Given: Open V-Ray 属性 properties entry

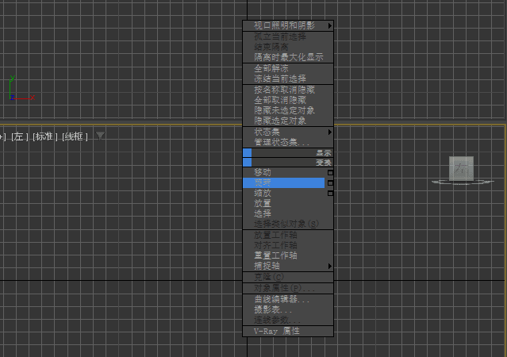Looking at the screenshot, I should [x=288, y=332].
